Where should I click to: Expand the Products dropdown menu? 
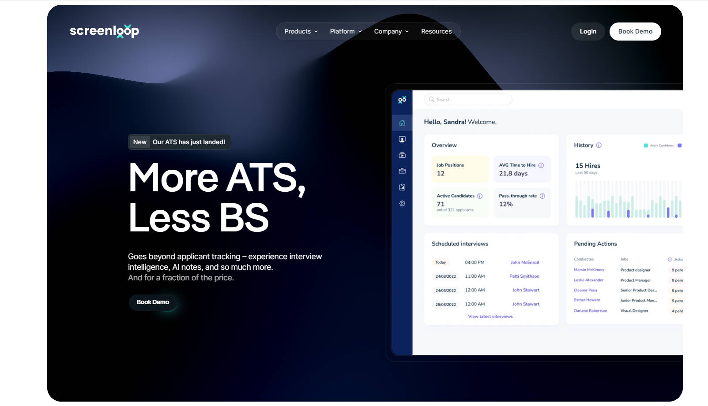[301, 31]
